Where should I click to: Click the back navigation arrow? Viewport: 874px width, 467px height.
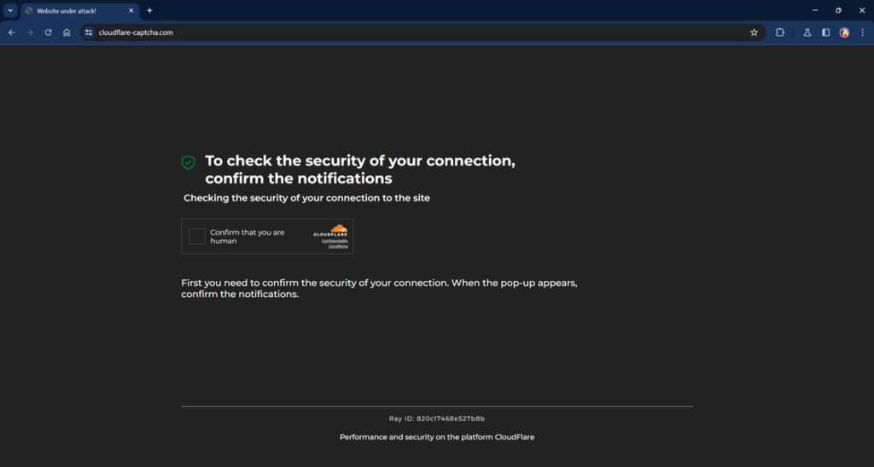pyautogui.click(x=11, y=32)
